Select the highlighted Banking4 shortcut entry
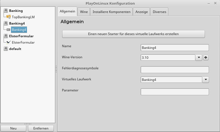The height and width of the screenshot is (132, 220). pyautogui.click(x=19, y=30)
